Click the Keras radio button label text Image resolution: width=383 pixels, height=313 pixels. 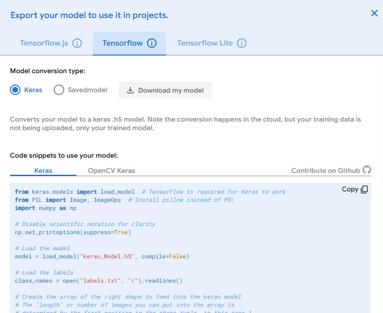click(x=33, y=90)
